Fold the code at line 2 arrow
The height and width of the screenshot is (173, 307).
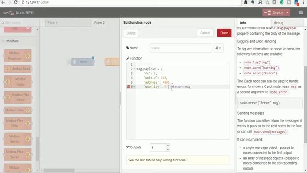pos(134,69)
